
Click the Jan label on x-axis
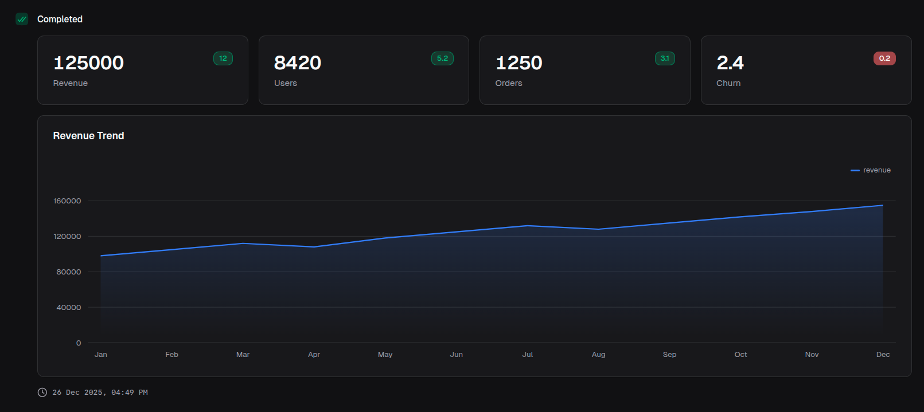(101, 355)
